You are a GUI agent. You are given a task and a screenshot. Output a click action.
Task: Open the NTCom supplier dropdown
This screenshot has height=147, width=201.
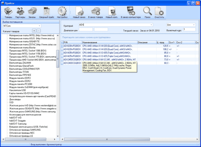(39, 26)
